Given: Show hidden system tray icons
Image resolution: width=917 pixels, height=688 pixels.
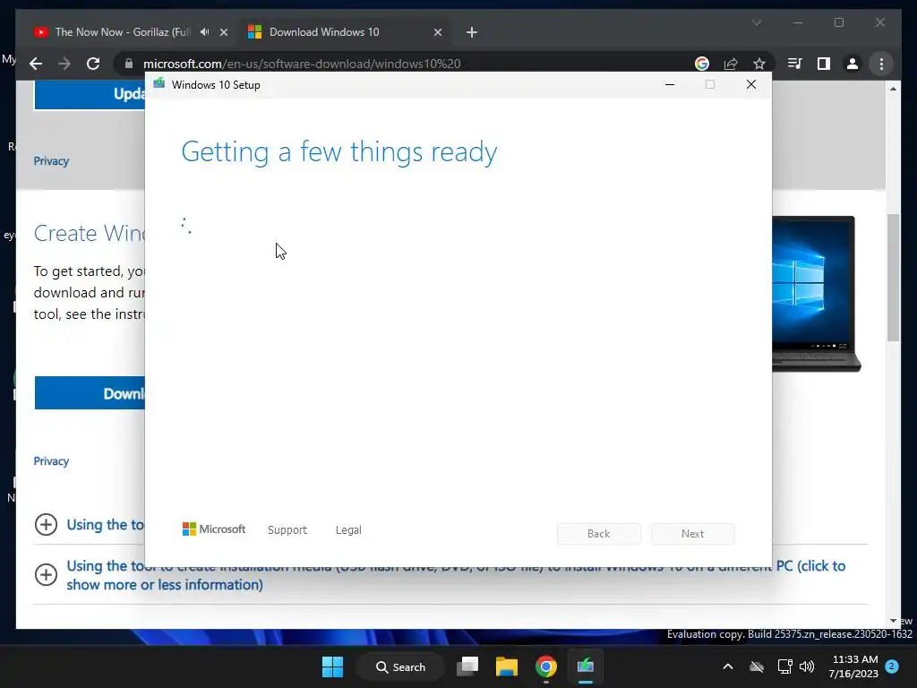Looking at the screenshot, I should coord(727,666).
